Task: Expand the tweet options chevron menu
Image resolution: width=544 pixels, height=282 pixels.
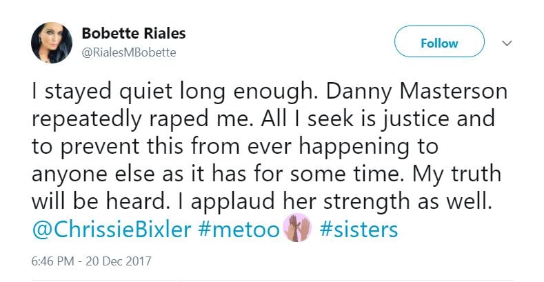Action: [507, 43]
